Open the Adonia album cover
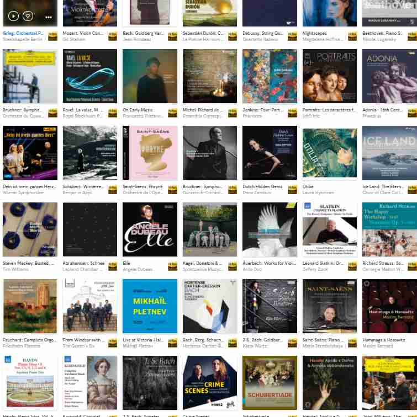The image size is (417, 417). [389, 76]
